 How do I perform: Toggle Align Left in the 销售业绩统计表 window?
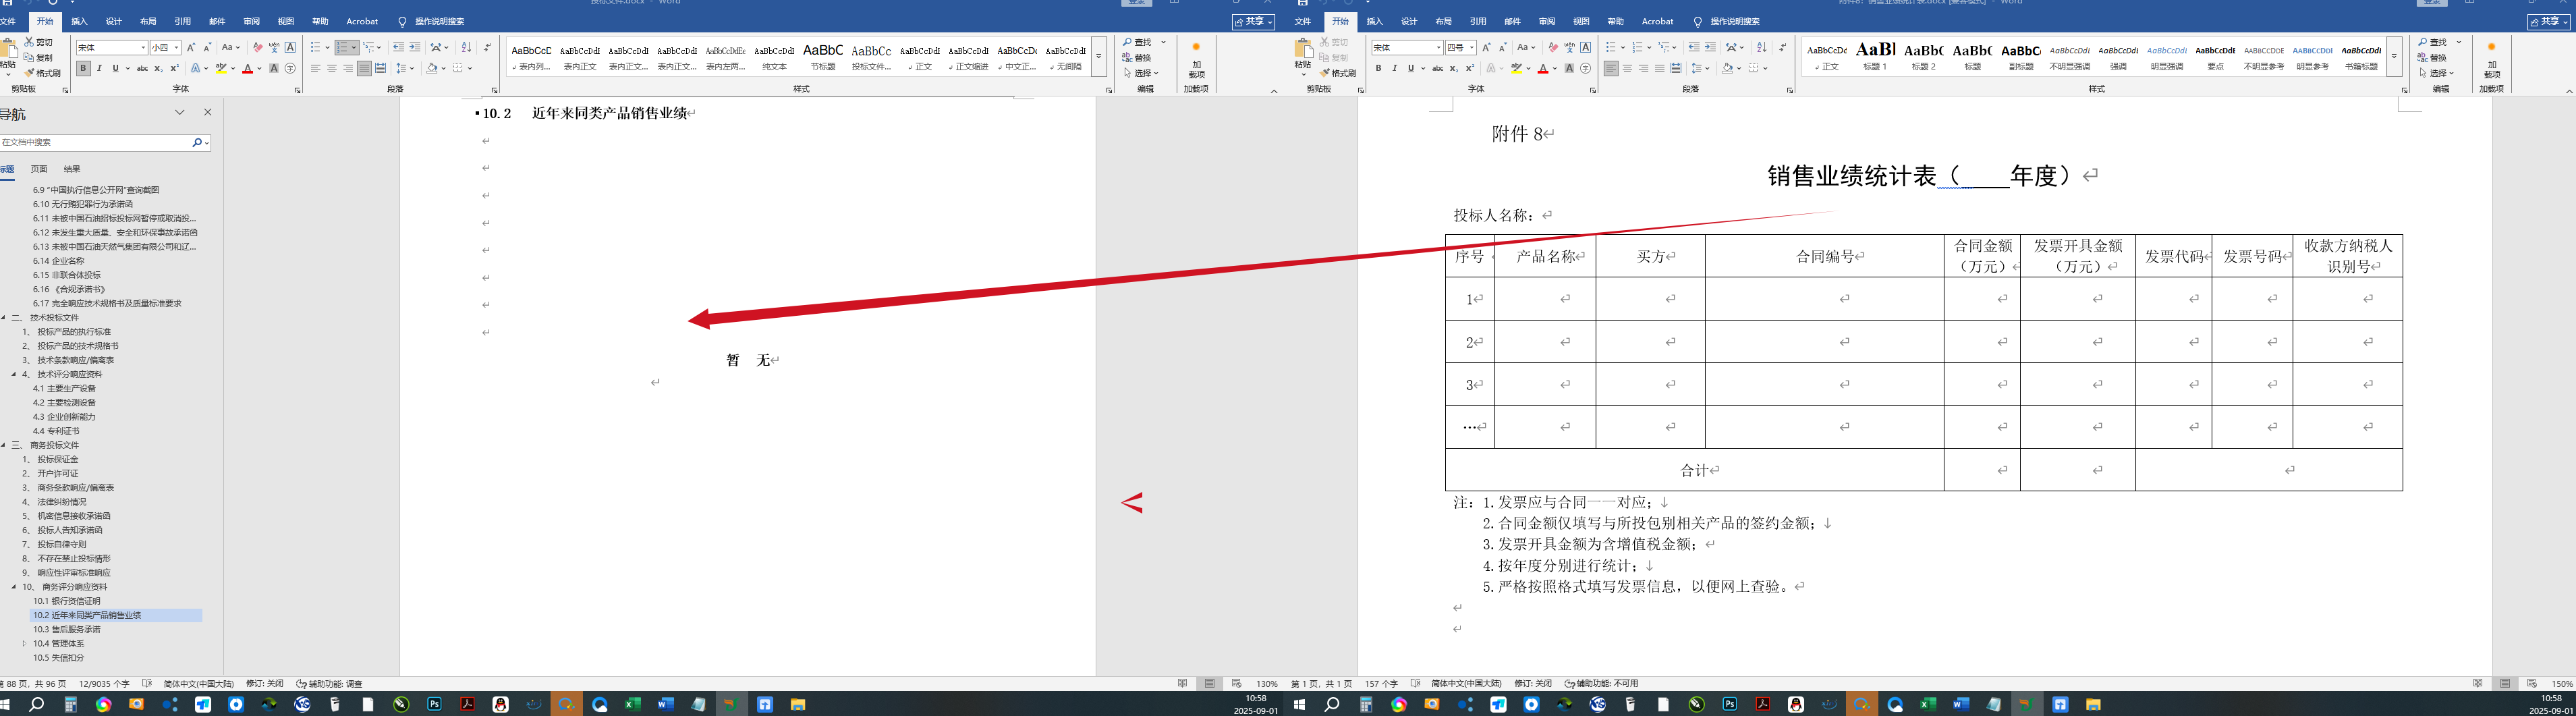[x=1611, y=68]
